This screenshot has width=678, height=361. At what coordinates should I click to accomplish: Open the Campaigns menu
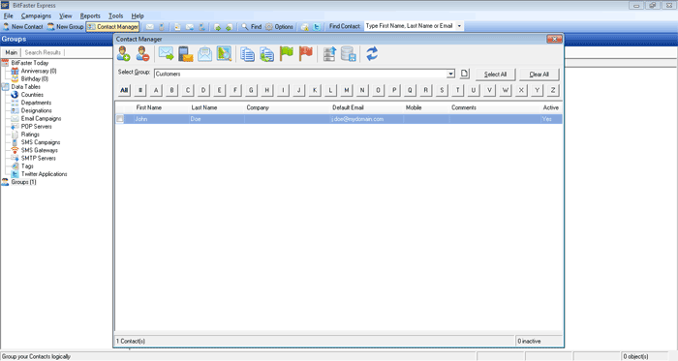(x=37, y=16)
